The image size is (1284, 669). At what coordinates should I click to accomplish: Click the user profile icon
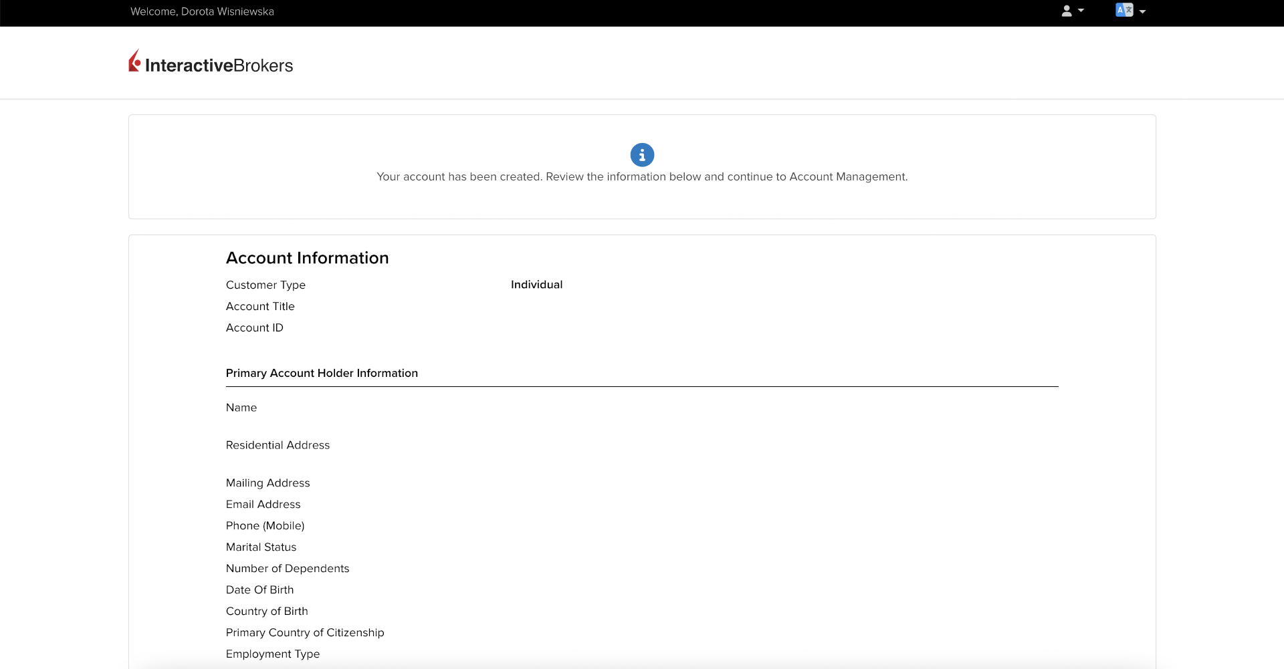point(1067,11)
